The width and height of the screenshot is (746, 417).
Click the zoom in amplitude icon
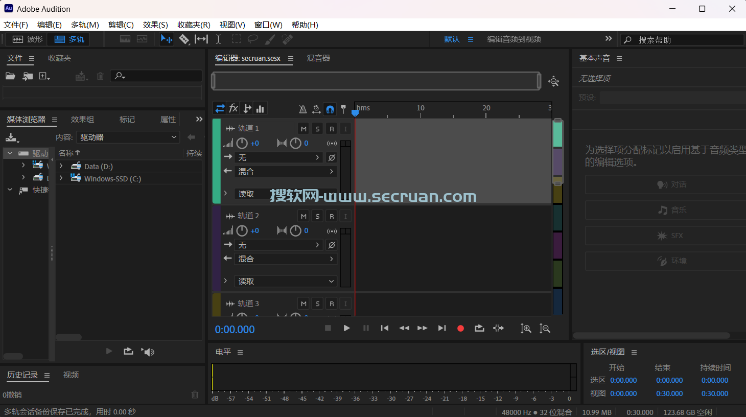pos(526,329)
